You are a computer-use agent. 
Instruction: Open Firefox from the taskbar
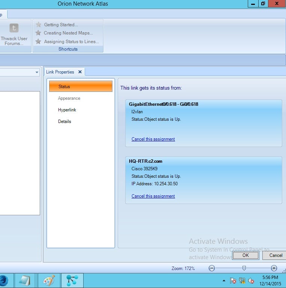pos(4,280)
